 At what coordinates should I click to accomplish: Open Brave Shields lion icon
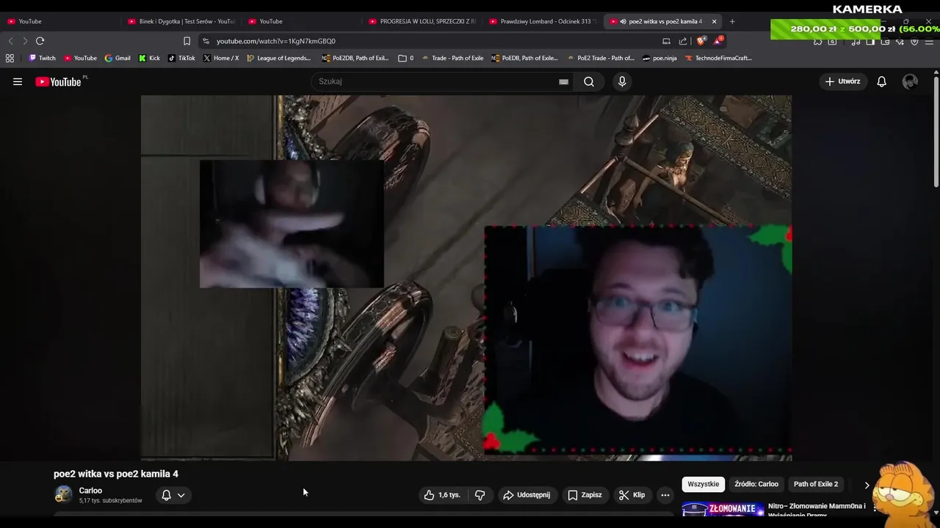pyautogui.click(x=701, y=41)
